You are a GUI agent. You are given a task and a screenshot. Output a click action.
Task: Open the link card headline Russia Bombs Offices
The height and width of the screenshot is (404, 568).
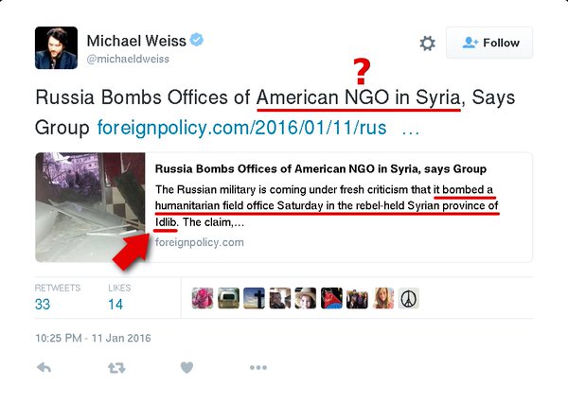[321, 168]
